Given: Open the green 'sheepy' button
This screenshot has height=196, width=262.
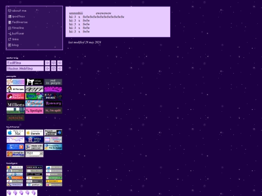Looking at the screenshot, I should click(34, 96).
